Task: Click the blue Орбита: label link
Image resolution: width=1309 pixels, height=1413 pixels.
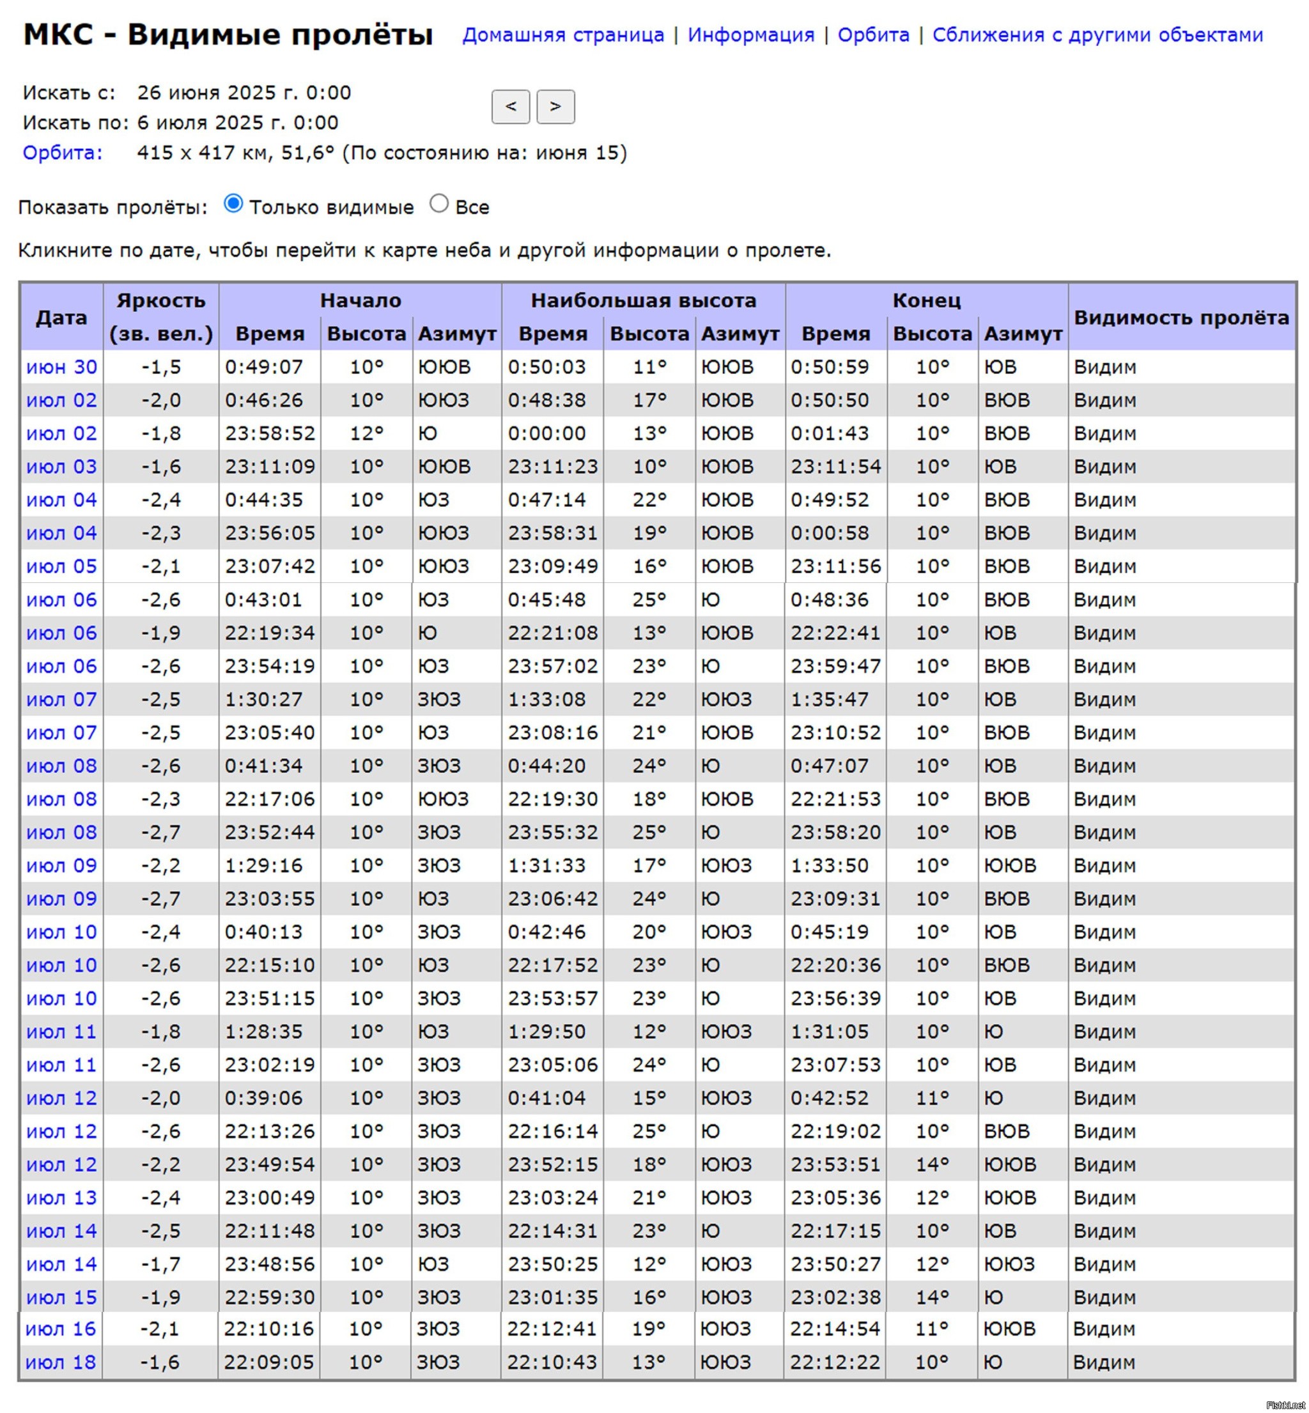Action: [63, 153]
